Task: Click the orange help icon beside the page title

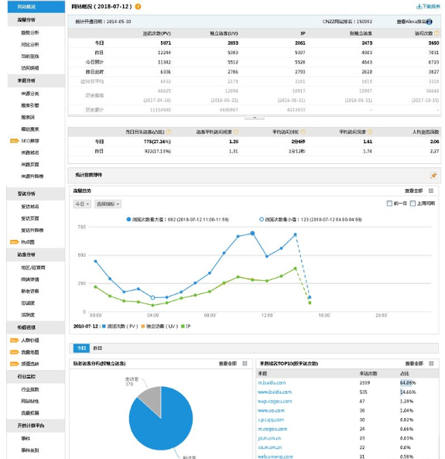Action: 138,7
